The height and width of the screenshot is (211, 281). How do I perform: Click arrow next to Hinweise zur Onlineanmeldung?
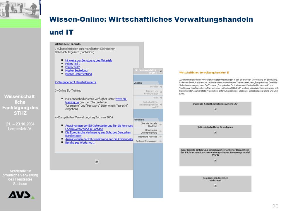pos(161,131)
